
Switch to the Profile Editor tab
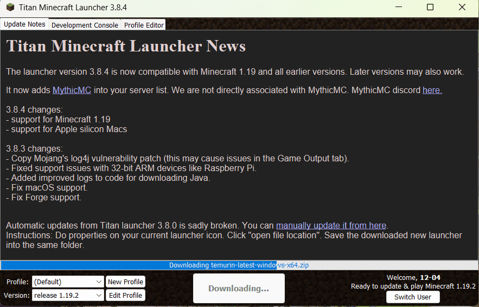(x=144, y=25)
